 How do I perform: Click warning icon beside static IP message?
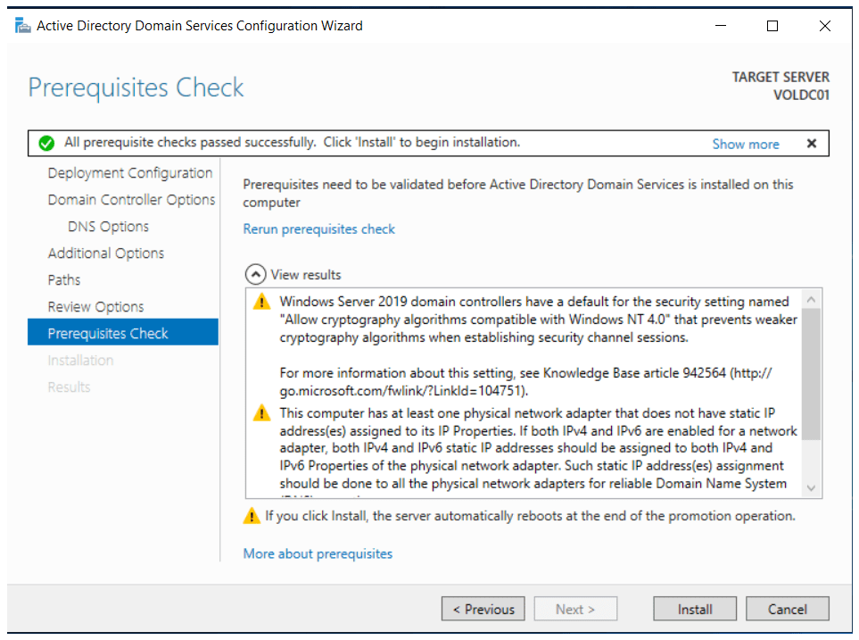point(260,413)
